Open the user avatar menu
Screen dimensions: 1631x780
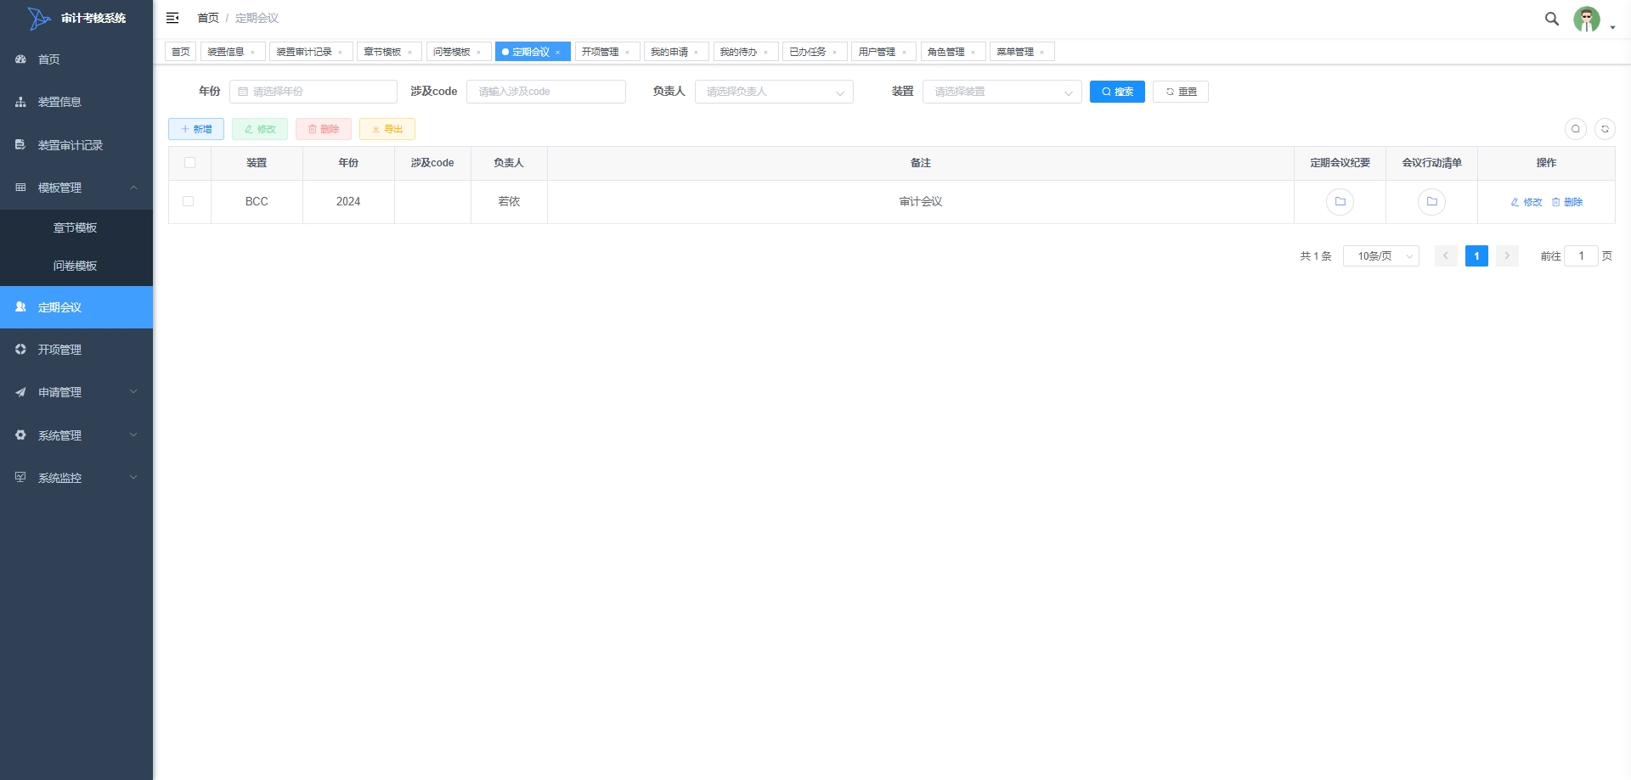(x=1594, y=19)
